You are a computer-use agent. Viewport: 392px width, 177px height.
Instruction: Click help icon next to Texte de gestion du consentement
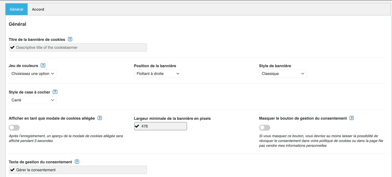(x=77, y=162)
